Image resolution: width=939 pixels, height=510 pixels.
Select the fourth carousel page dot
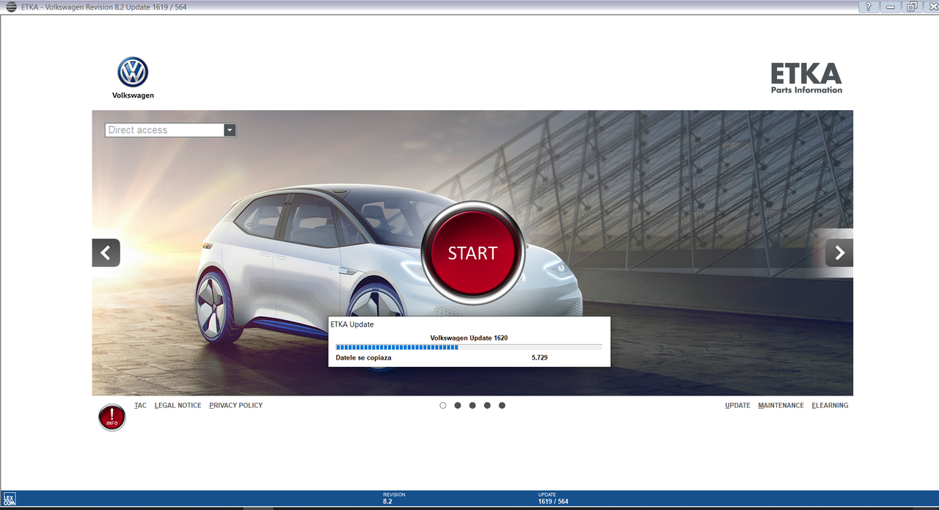pos(487,405)
